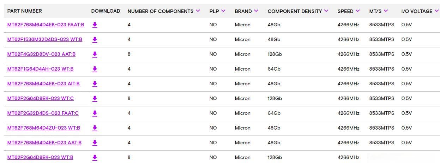The height and width of the screenshot is (165, 440).
Task: Open part link MT62F2G32D4DS-023 FAAT:C
Action: tap(43, 113)
